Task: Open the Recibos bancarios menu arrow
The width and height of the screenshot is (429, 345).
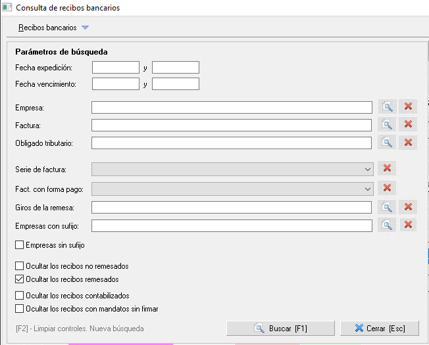Action: 86,28
